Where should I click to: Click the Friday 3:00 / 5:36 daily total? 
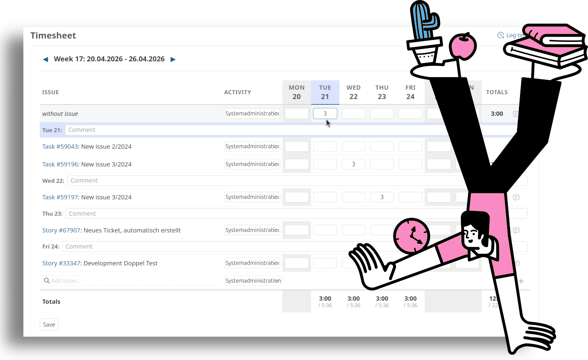pos(411,301)
